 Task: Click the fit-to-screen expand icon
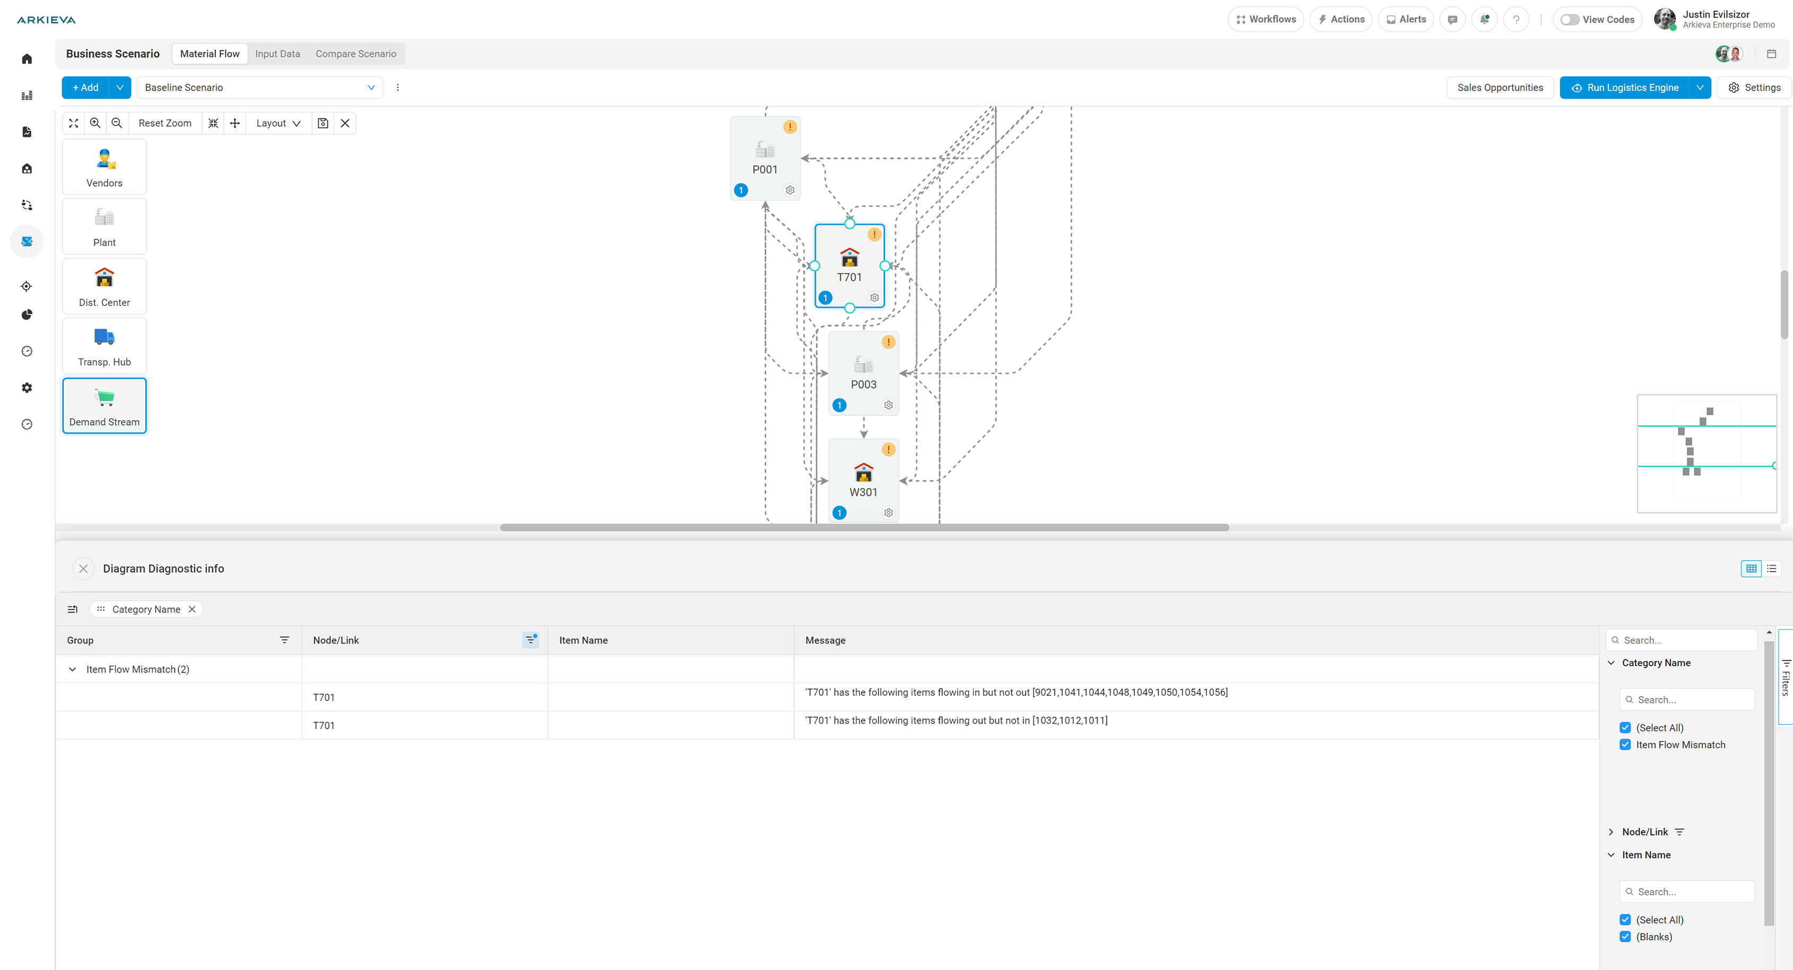click(x=73, y=123)
